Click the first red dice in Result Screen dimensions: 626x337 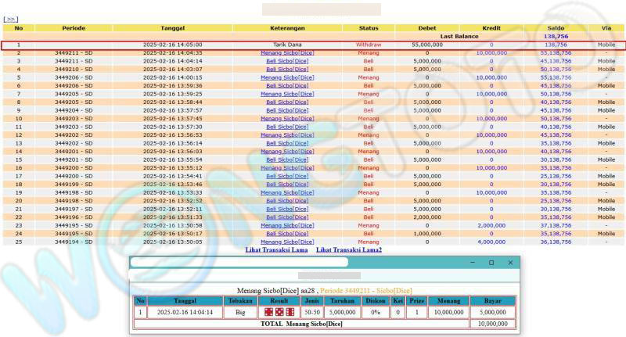[270, 312]
